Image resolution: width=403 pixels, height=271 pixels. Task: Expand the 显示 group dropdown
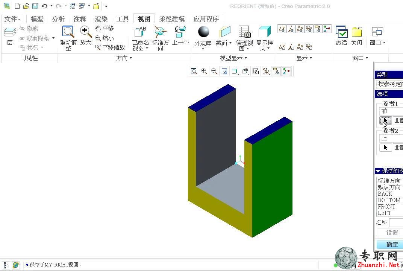304,58
